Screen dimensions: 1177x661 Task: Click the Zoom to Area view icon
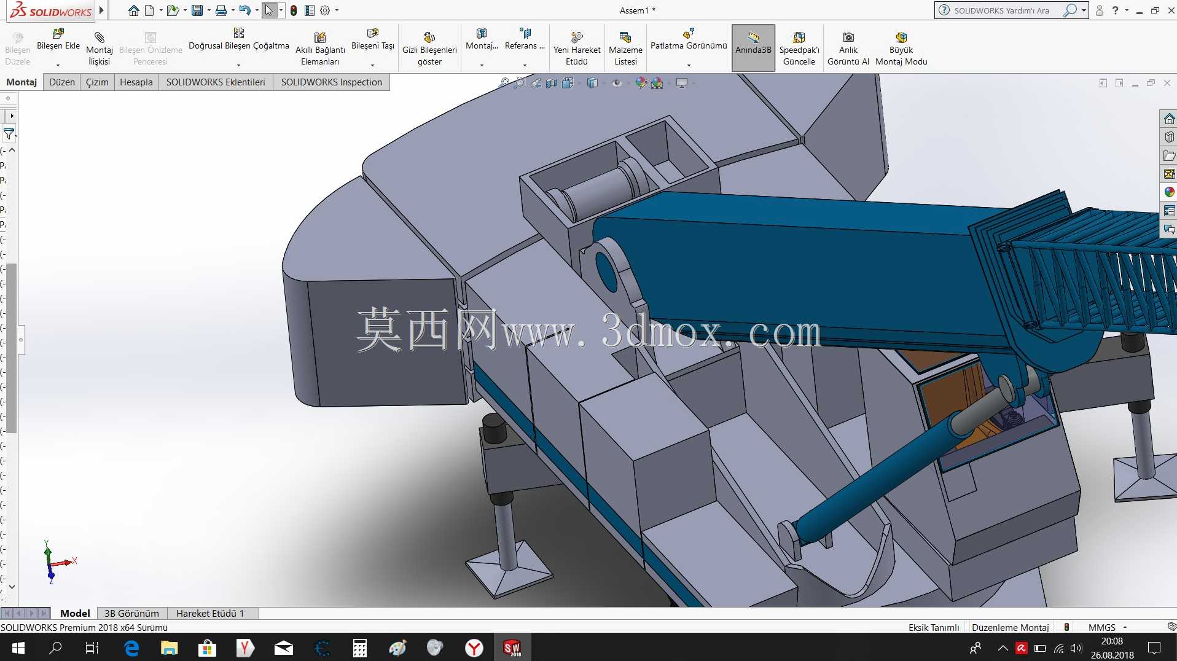click(x=520, y=83)
